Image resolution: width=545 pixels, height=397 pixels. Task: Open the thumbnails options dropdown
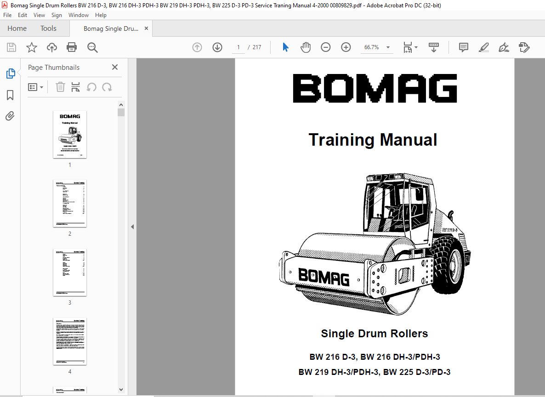coord(35,87)
